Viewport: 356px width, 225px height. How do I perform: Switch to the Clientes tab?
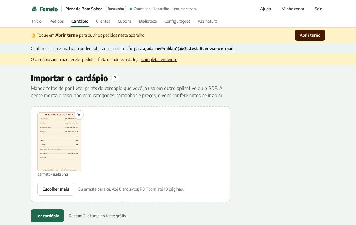(x=103, y=21)
